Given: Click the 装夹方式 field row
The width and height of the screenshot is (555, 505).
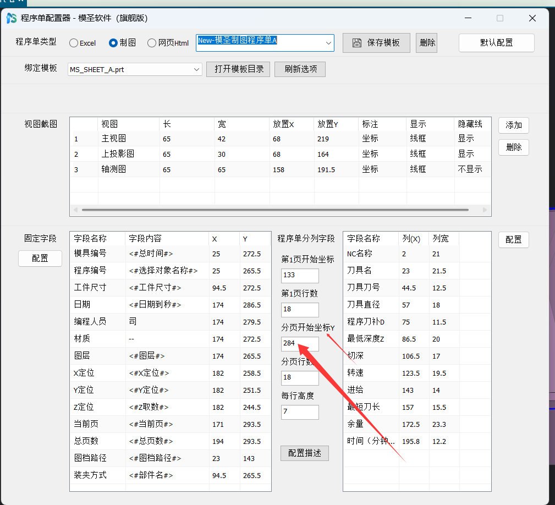Looking at the screenshot, I should (171, 475).
